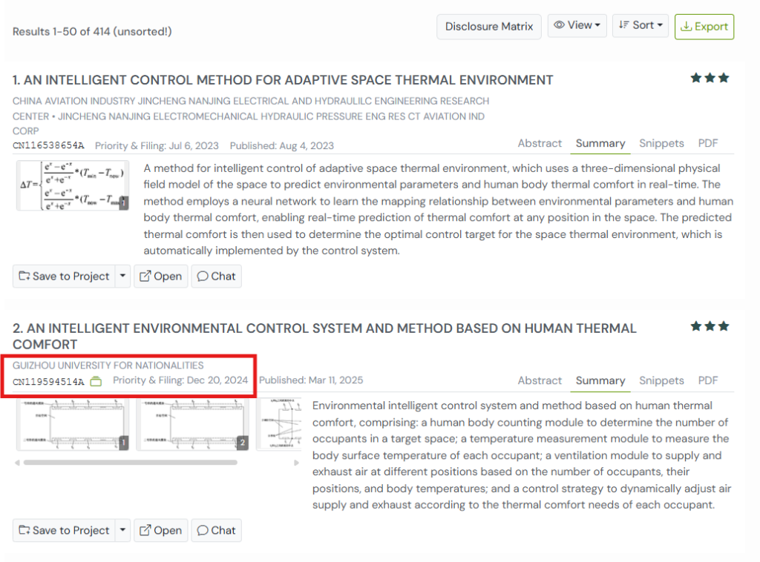Show Snippets tab for the second result
The width and height of the screenshot is (760, 562).
[661, 381]
